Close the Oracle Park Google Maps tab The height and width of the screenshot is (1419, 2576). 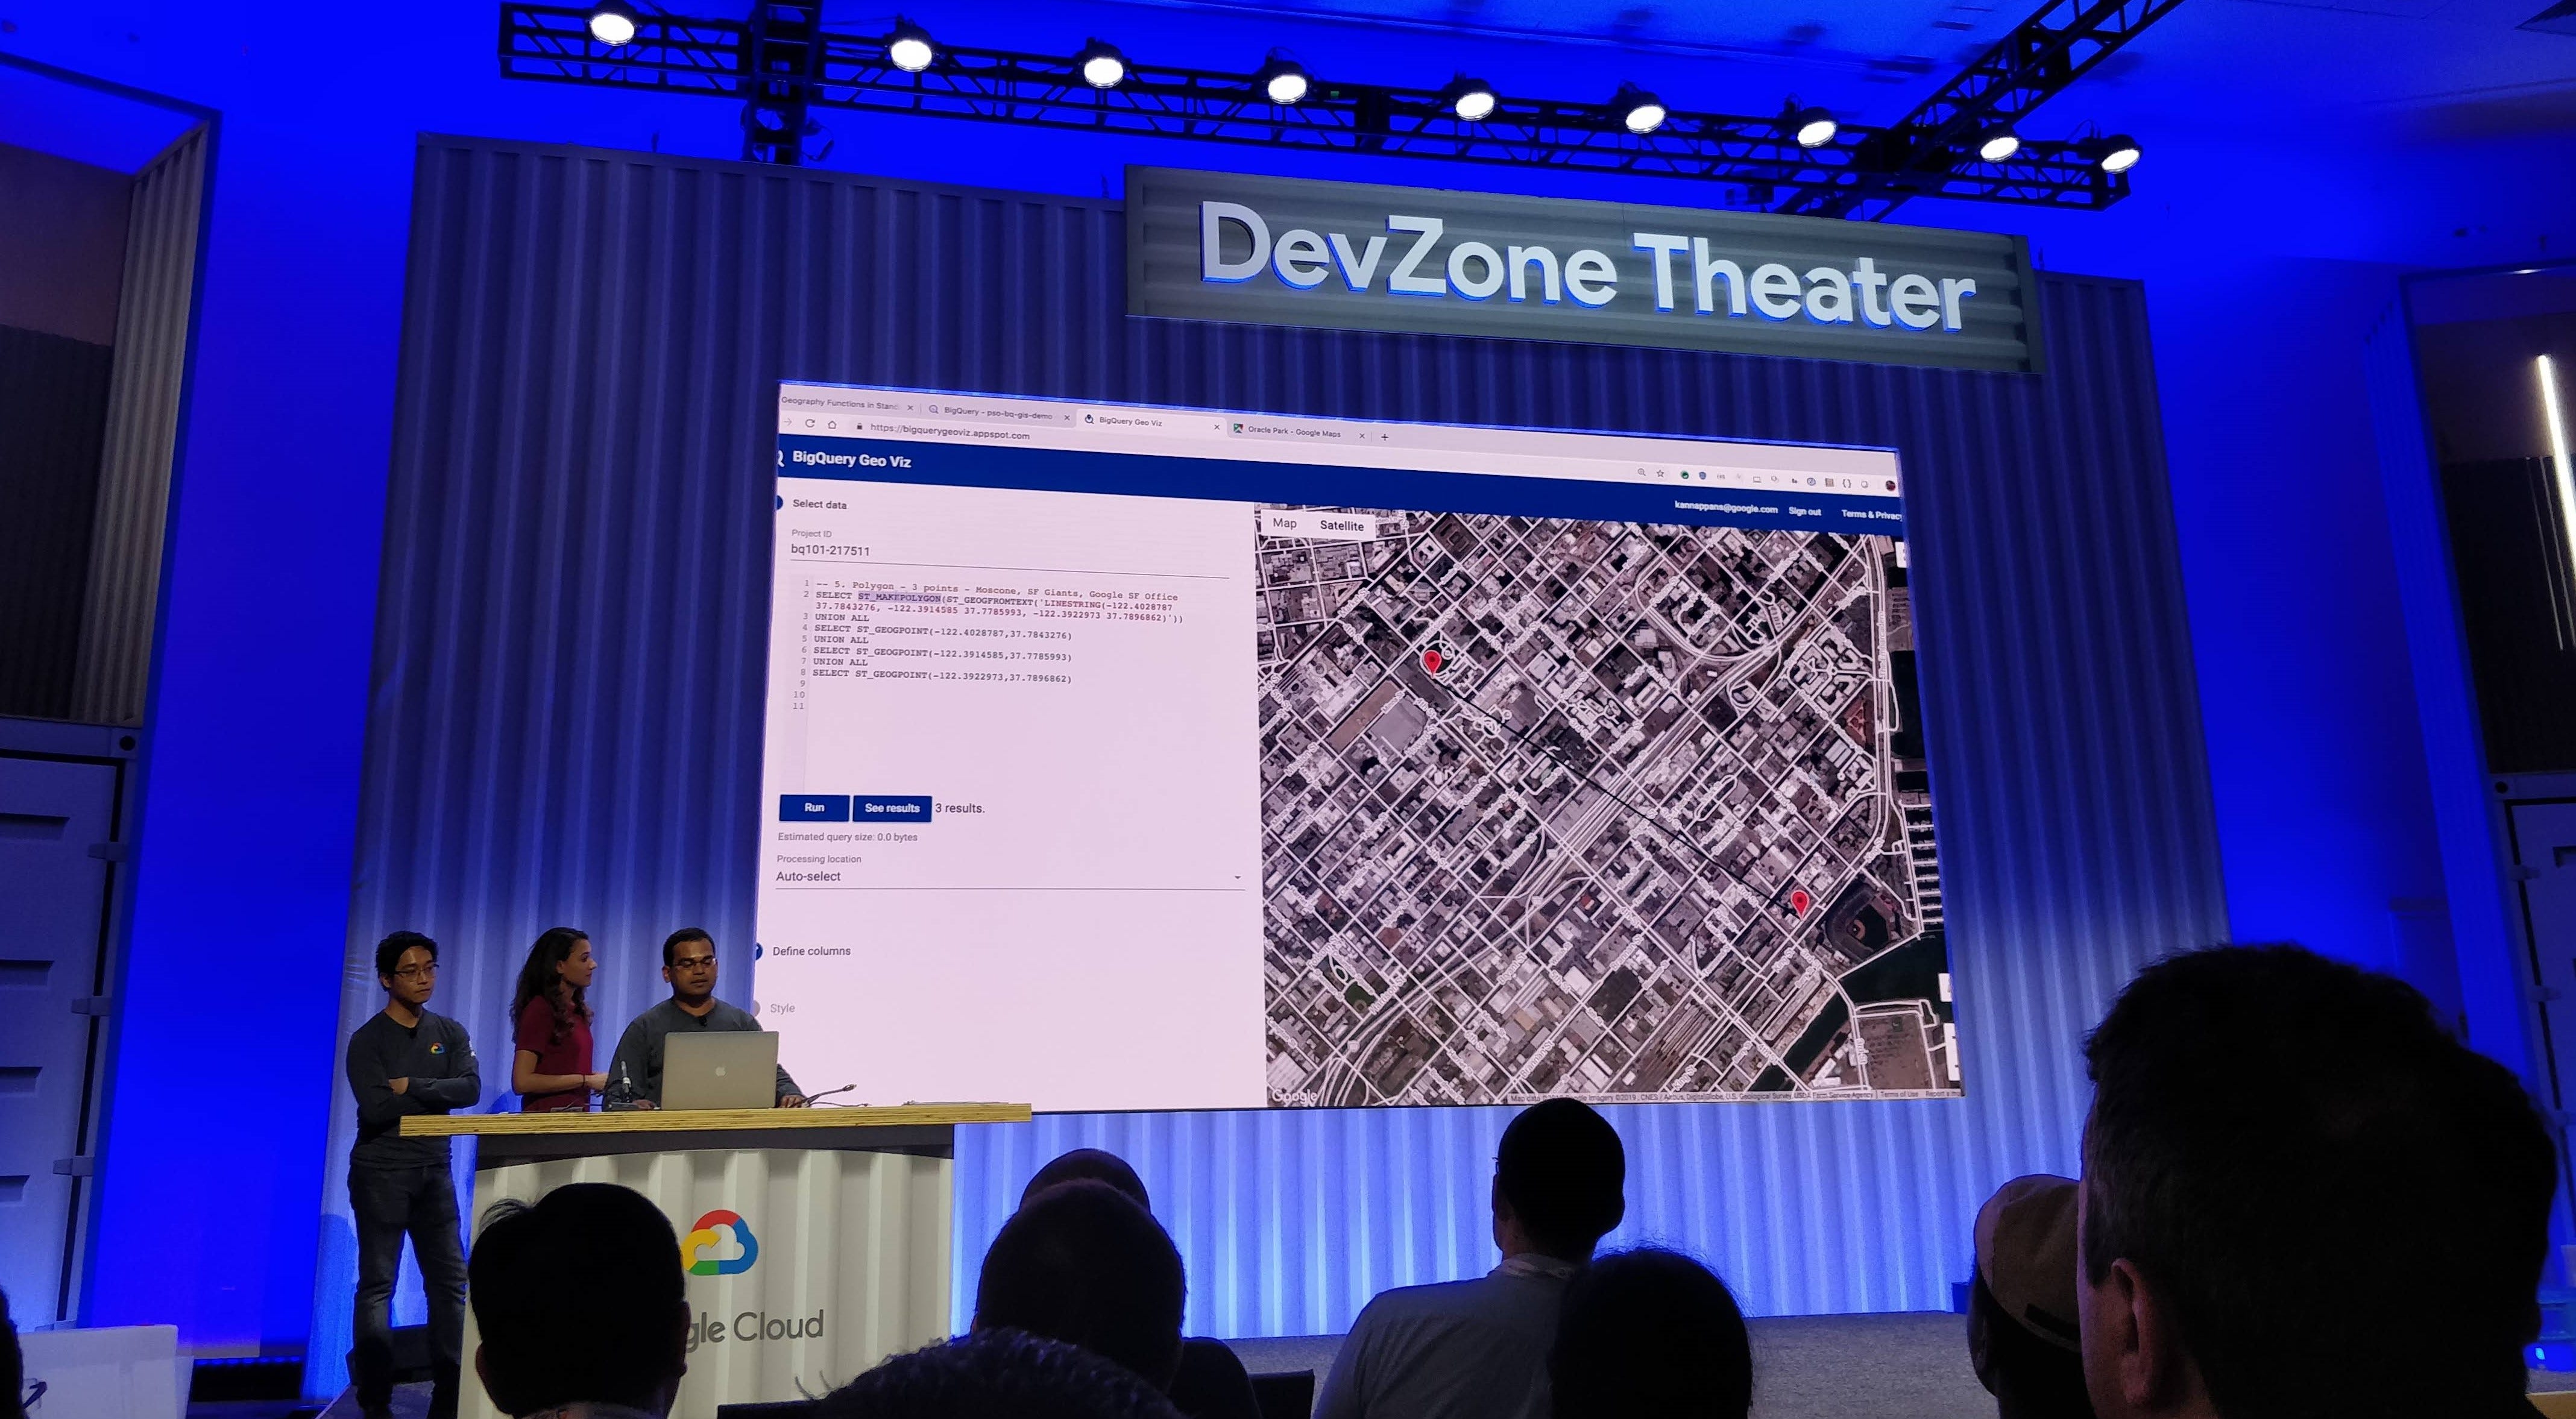tap(1361, 435)
